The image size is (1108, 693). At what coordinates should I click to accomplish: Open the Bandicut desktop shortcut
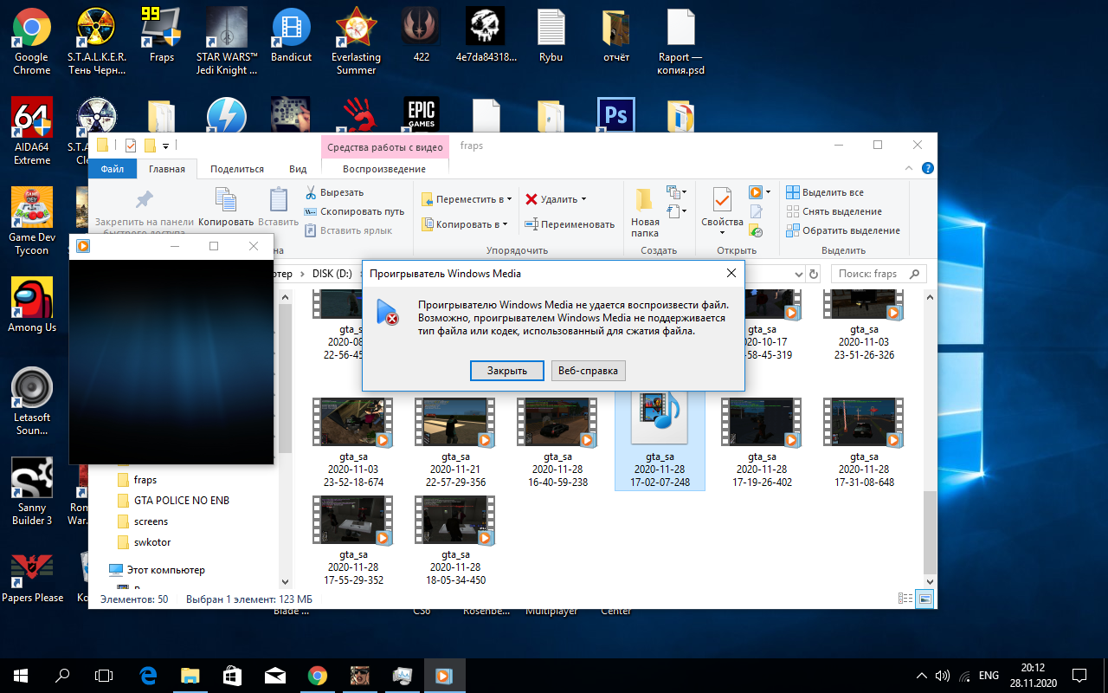(291, 35)
